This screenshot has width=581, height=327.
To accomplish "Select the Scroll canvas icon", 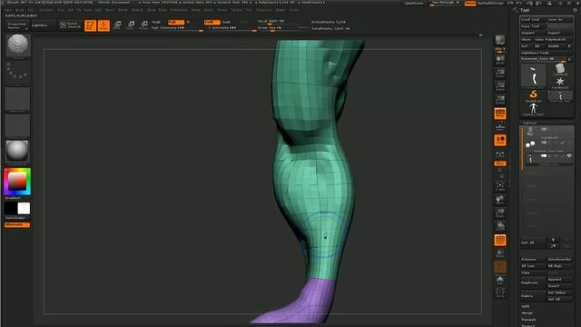I will (500, 60).
